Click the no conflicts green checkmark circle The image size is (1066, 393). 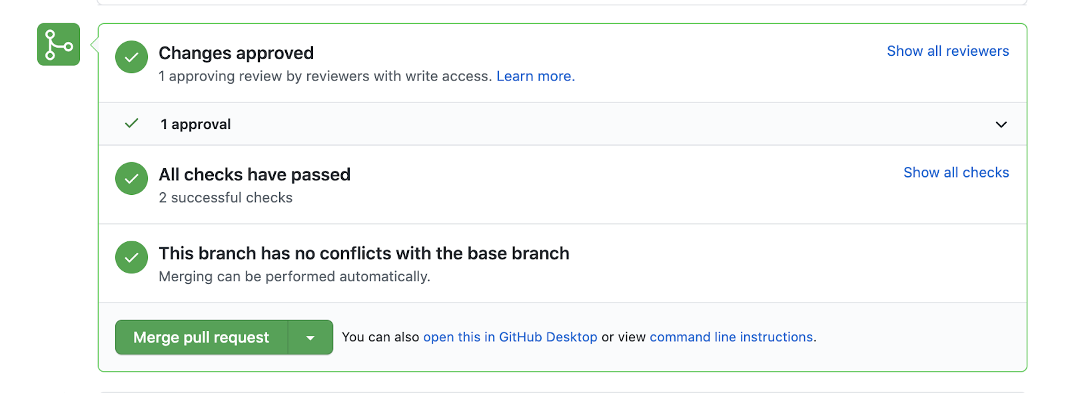[131, 257]
